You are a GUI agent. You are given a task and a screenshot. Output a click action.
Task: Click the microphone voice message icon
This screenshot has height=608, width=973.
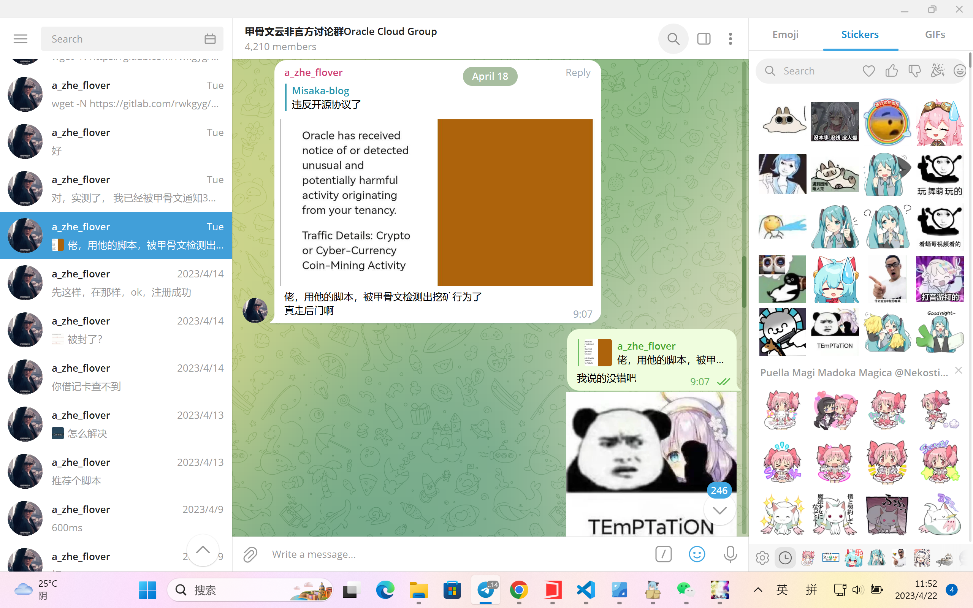[x=730, y=554]
